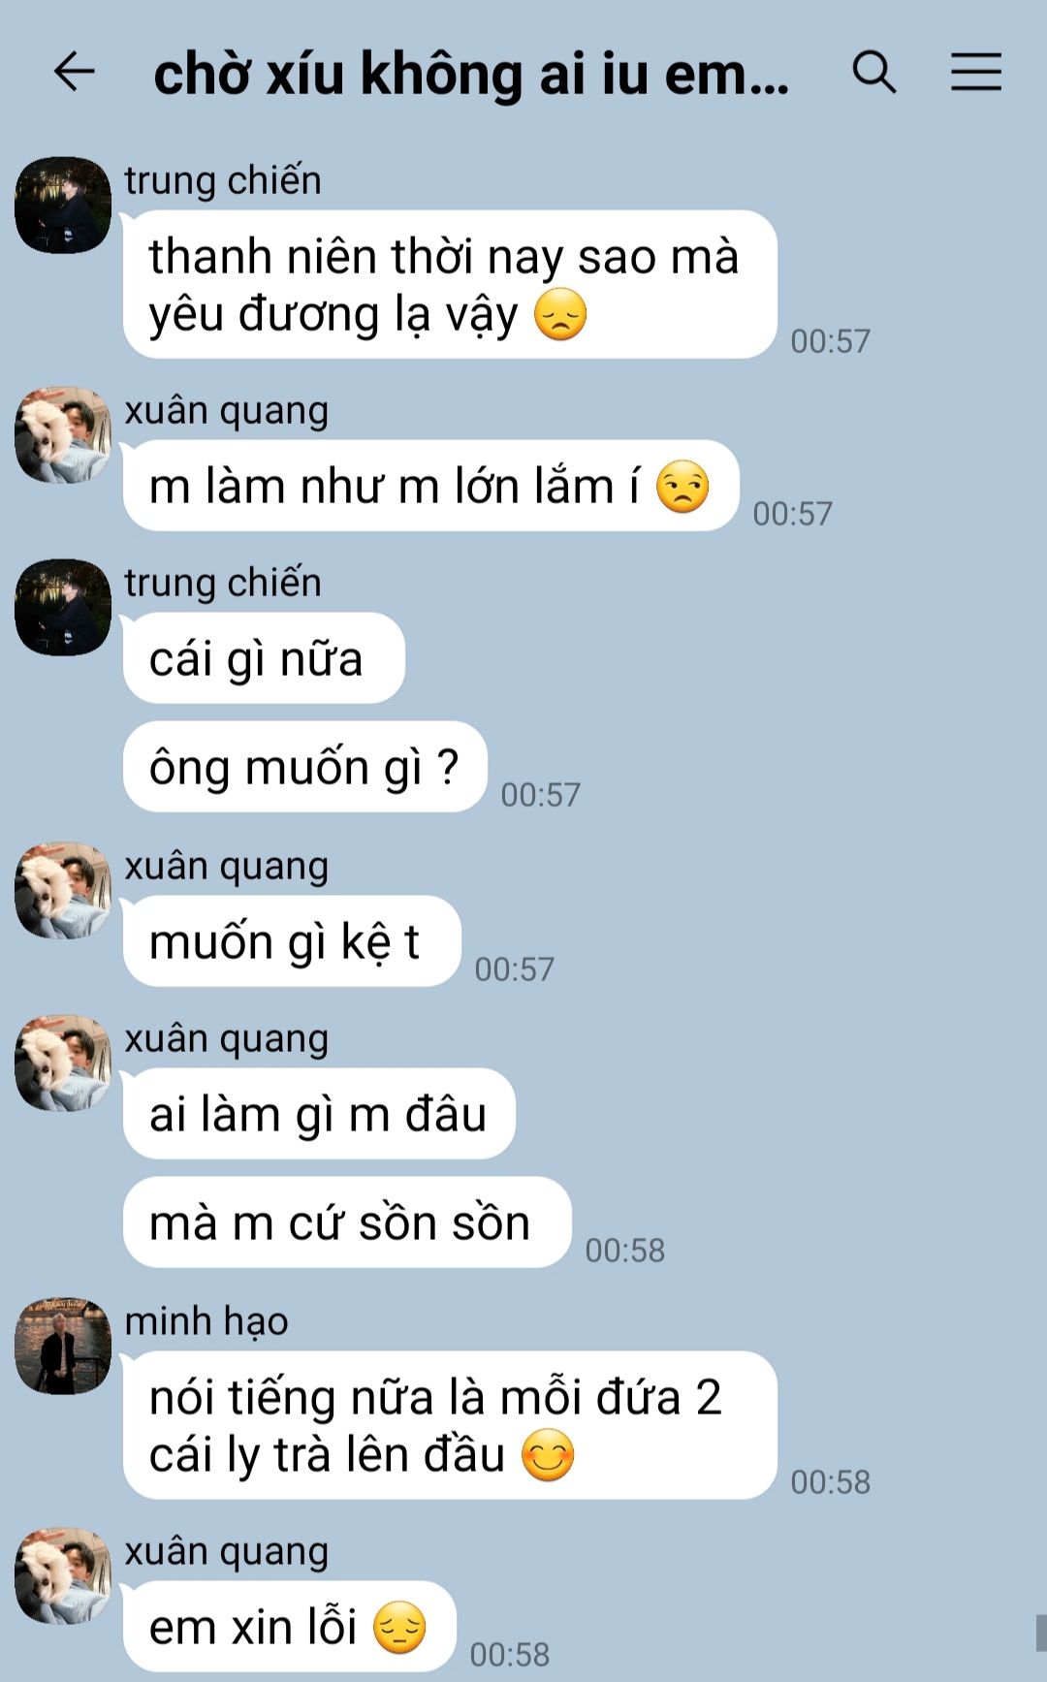This screenshot has height=1682, width=1047.
Task: Tap the back arrow icon
Action: 74,72
